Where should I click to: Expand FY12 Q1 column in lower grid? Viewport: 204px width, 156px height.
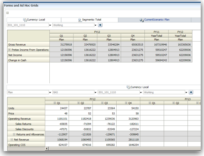pyautogui.click(x=55, y=103)
